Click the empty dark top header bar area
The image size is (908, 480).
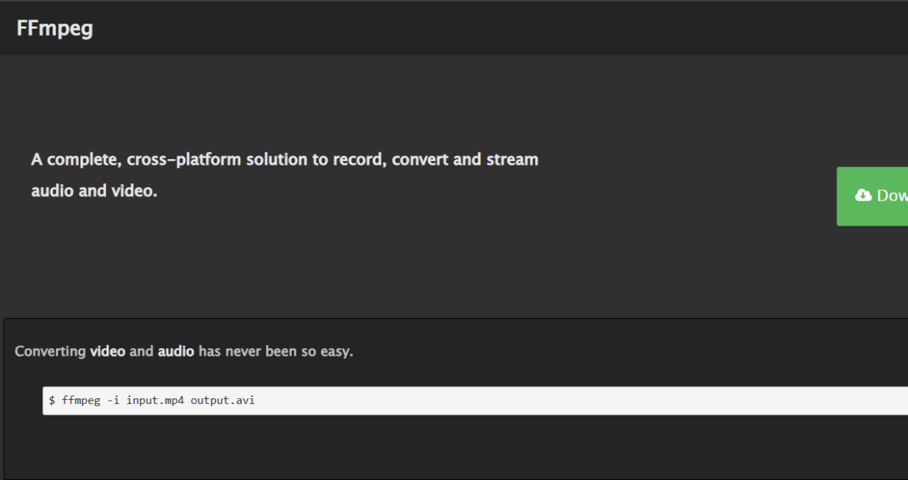502,29
